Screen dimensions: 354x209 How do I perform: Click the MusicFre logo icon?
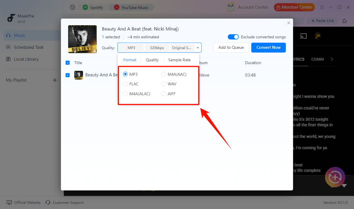11,18
